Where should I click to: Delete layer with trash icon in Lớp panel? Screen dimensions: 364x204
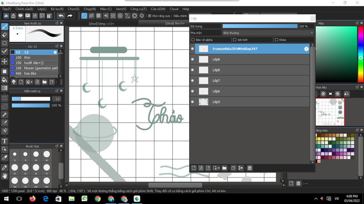pos(250,168)
